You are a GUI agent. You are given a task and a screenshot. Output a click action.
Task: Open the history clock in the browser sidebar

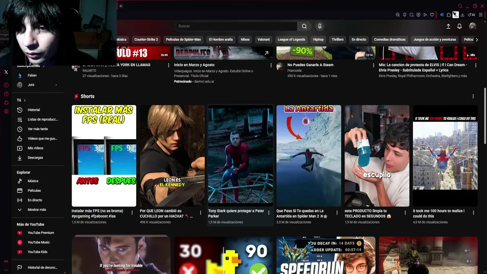click(x=6, y=94)
